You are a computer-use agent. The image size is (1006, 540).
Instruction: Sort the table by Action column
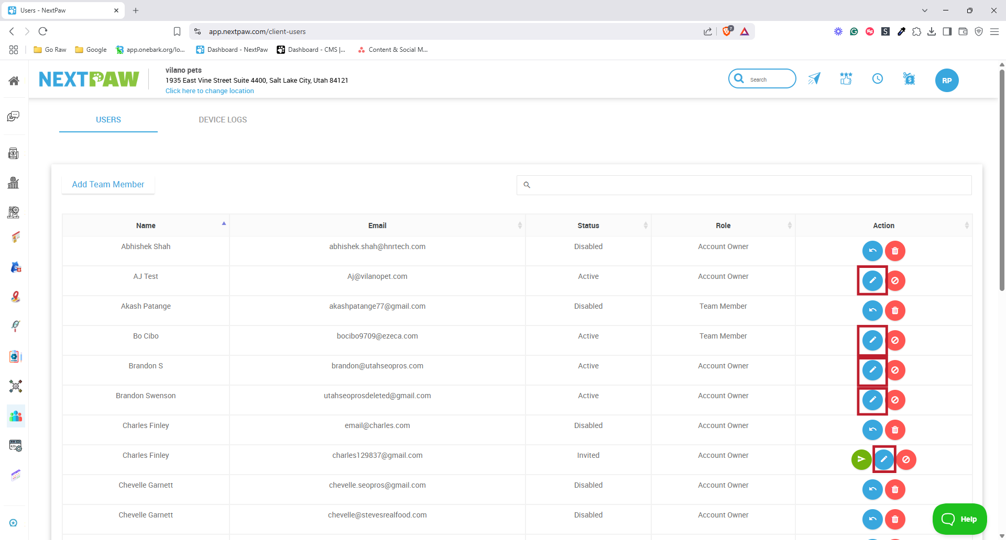(x=884, y=226)
